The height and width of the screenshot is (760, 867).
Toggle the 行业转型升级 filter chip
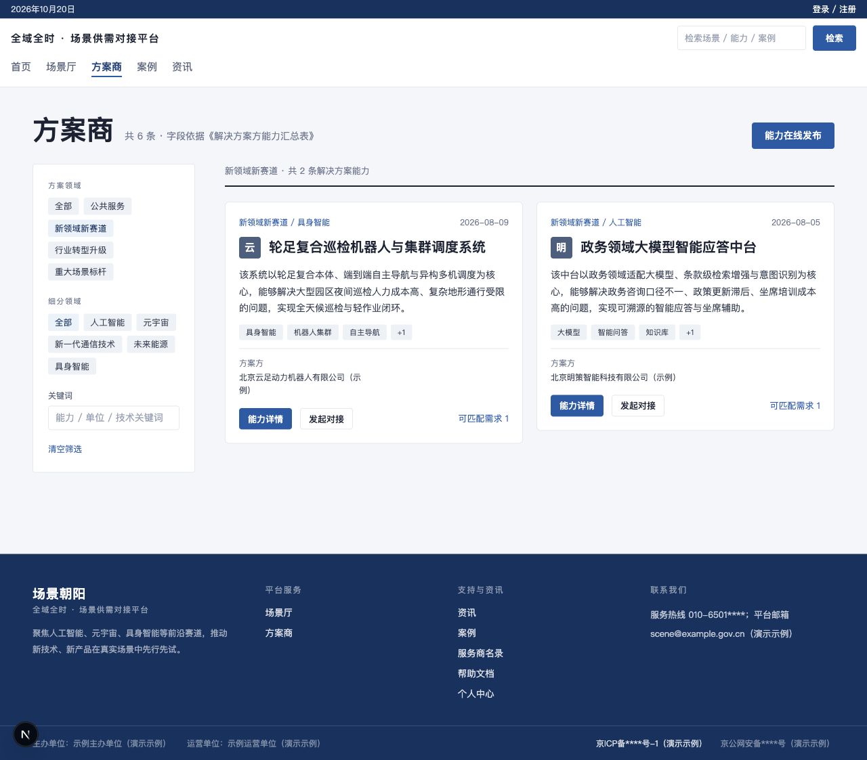point(81,250)
